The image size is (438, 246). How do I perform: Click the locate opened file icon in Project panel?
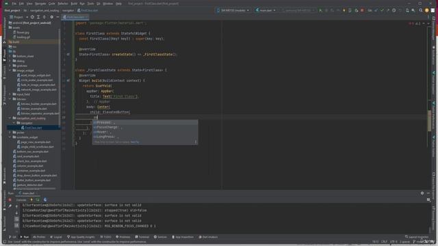(x=32, y=17)
